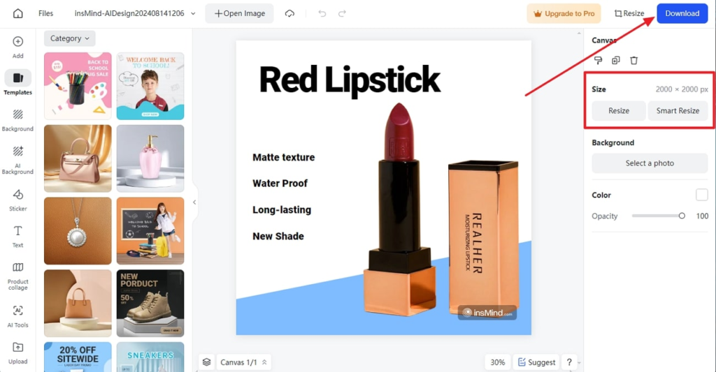The width and height of the screenshot is (716, 372).
Task: Open the Product collage tool
Action: coord(17,276)
